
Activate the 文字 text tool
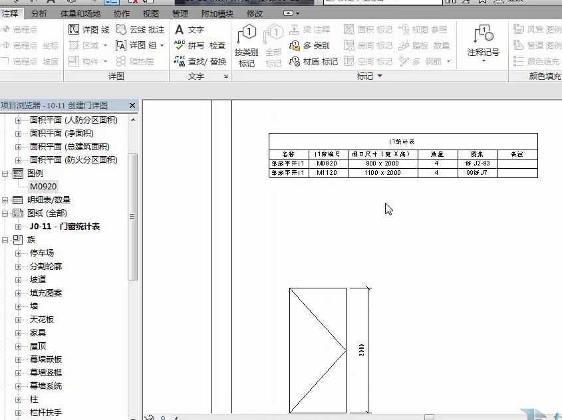click(x=189, y=30)
